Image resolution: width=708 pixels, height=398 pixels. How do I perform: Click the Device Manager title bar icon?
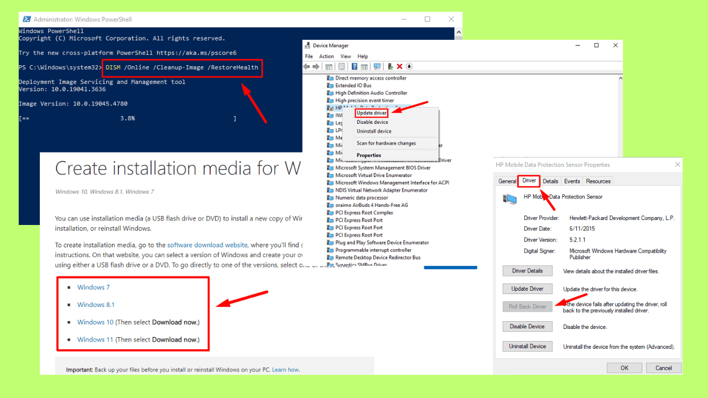(x=308, y=46)
